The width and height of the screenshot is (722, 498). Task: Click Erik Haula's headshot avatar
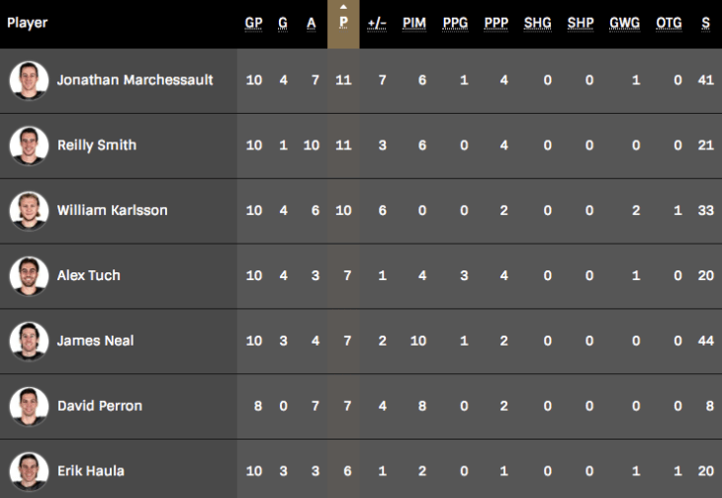click(29, 471)
